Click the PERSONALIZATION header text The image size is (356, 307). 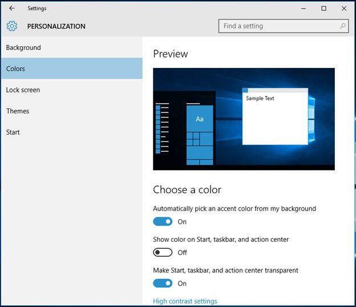[56, 26]
